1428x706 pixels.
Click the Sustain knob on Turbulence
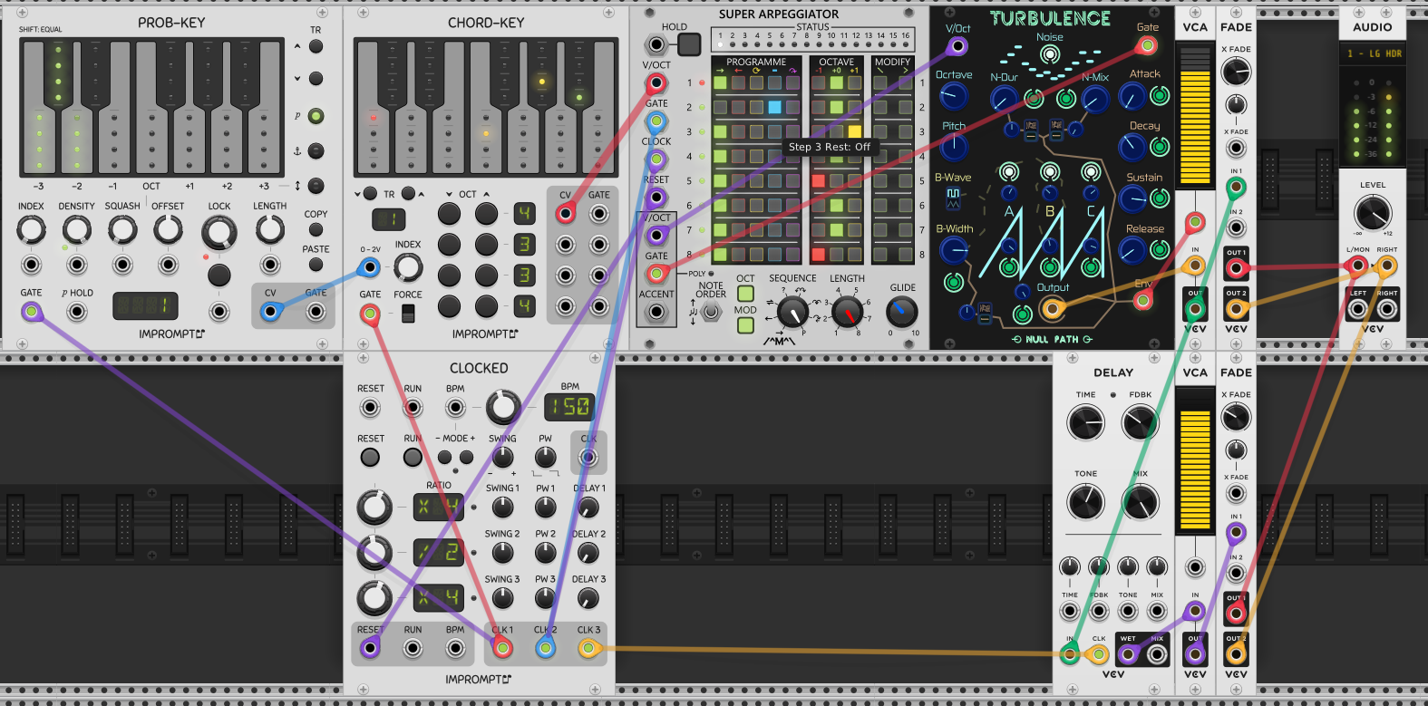tap(1132, 198)
